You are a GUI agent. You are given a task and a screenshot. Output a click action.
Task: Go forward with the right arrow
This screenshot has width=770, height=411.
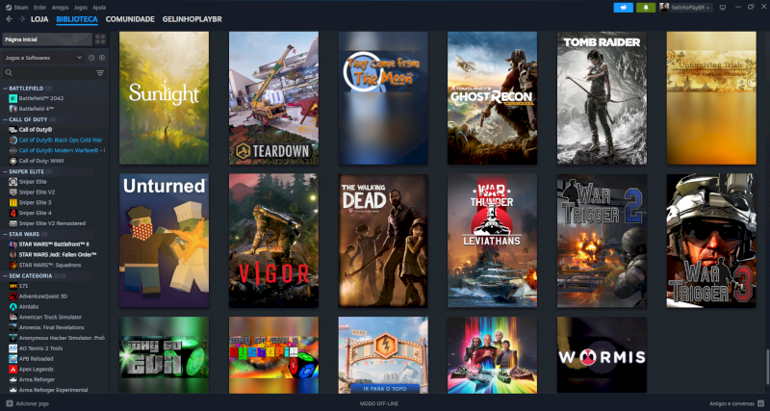[21, 19]
